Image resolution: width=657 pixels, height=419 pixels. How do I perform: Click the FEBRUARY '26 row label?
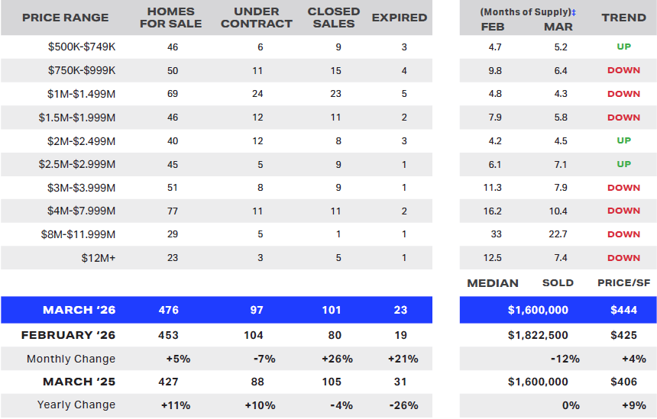(x=68, y=335)
